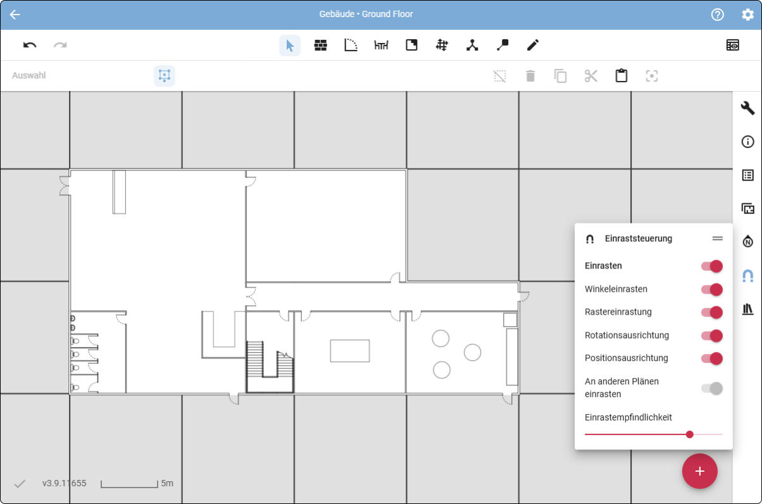Screen dimensions: 762x504
Task: Select the measurement pin tool
Action: 503,45
